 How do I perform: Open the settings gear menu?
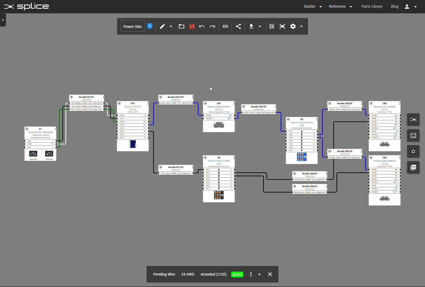293,26
